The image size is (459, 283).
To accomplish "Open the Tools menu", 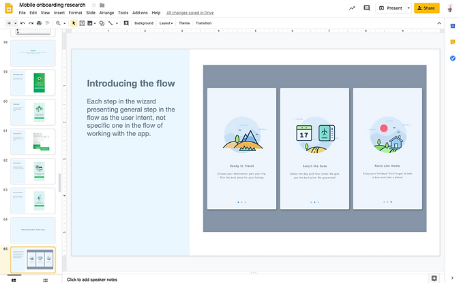I will point(123,13).
